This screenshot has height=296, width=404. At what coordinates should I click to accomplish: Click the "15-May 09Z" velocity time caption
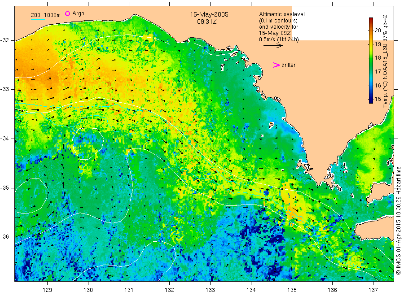275,33
